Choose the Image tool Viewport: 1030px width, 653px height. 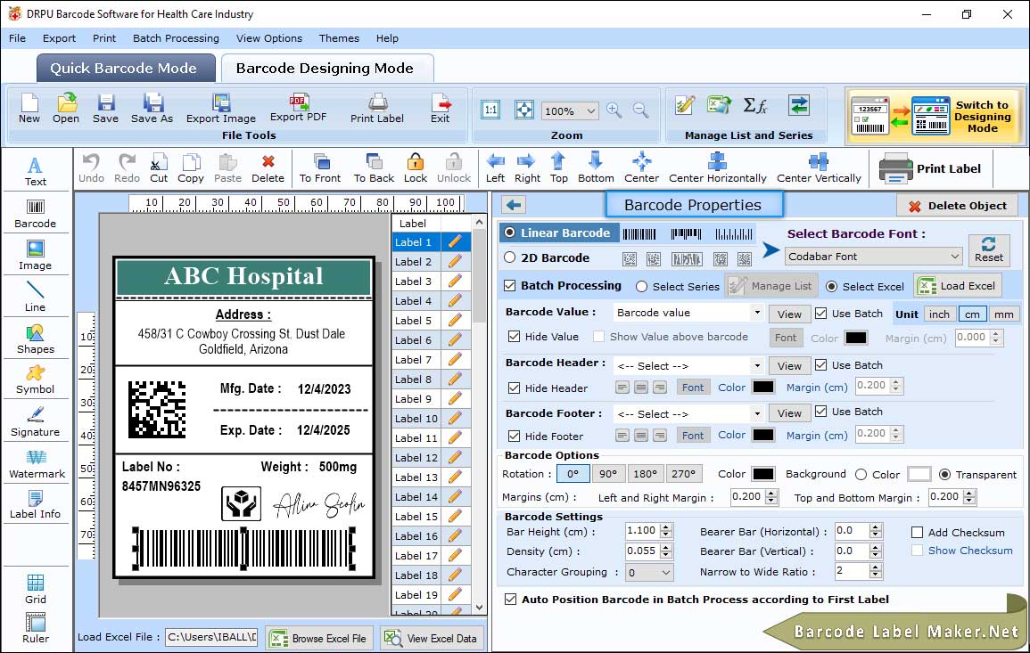(x=36, y=256)
